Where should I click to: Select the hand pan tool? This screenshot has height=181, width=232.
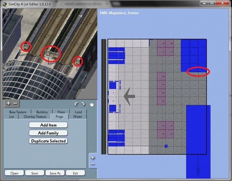click(x=92, y=104)
